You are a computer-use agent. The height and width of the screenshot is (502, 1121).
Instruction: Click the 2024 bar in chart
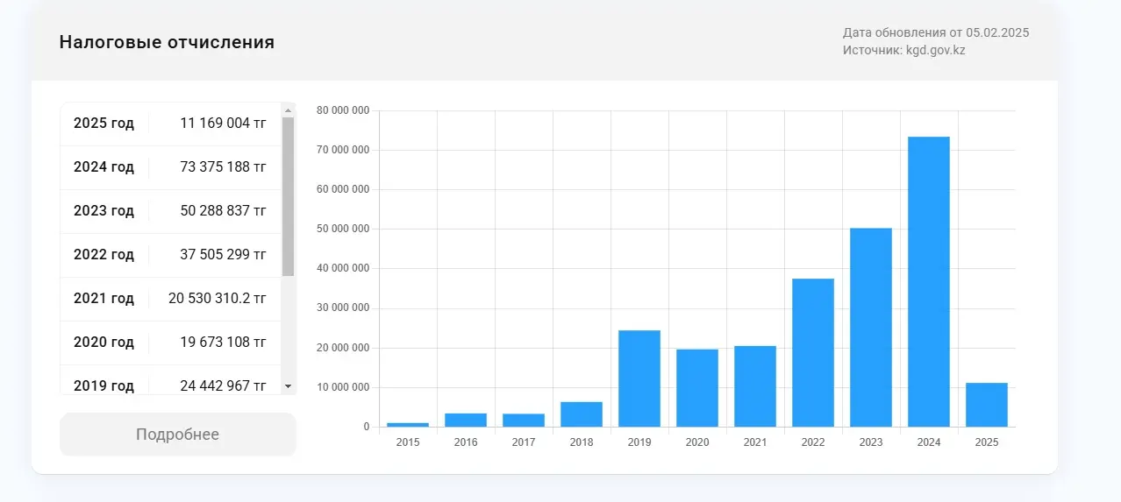(929, 282)
